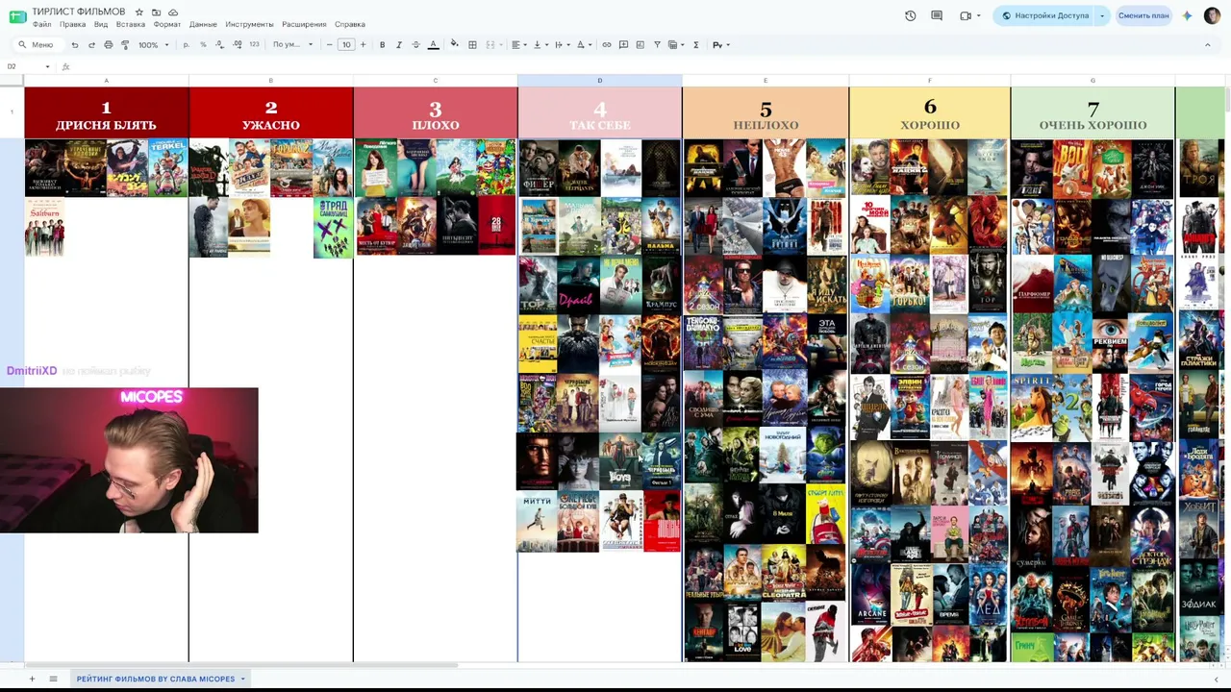Open the cell fill color picker

click(x=455, y=45)
